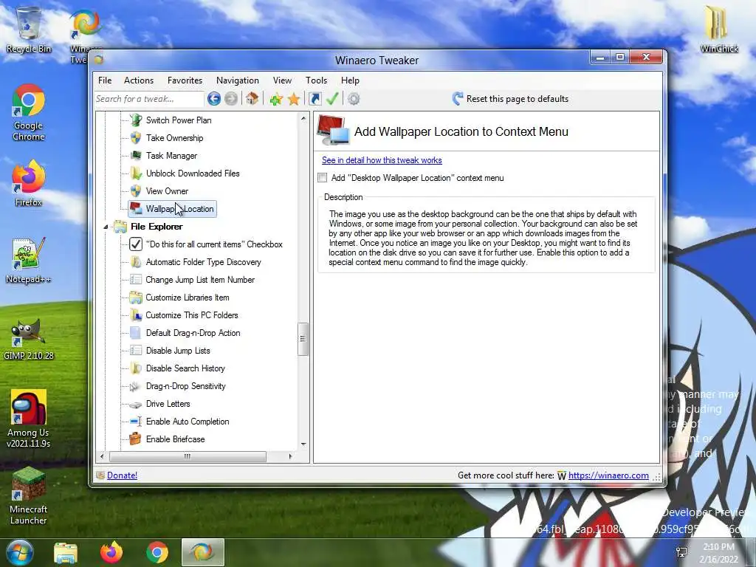Screen dimensions: 756x567
Task: Open the View menu
Action: (282, 80)
